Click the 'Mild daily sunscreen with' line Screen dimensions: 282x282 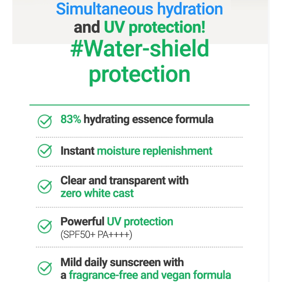tap(122, 262)
